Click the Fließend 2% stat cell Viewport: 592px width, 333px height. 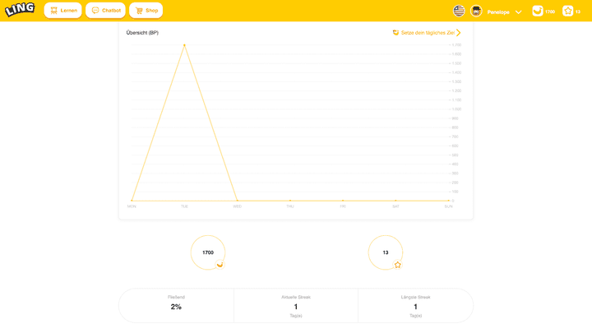pyautogui.click(x=176, y=305)
